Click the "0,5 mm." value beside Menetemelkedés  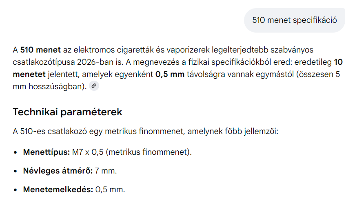click(x=110, y=189)
